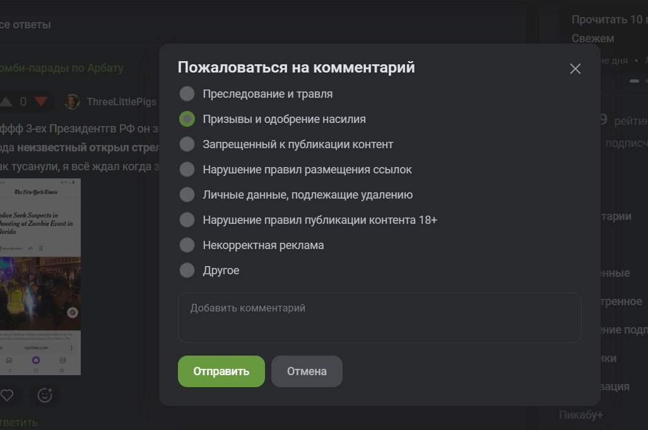This screenshot has width=648, height=430.
Task: Open the New York Times screenshot thumbnail
Action: click(x=40, y=277)
